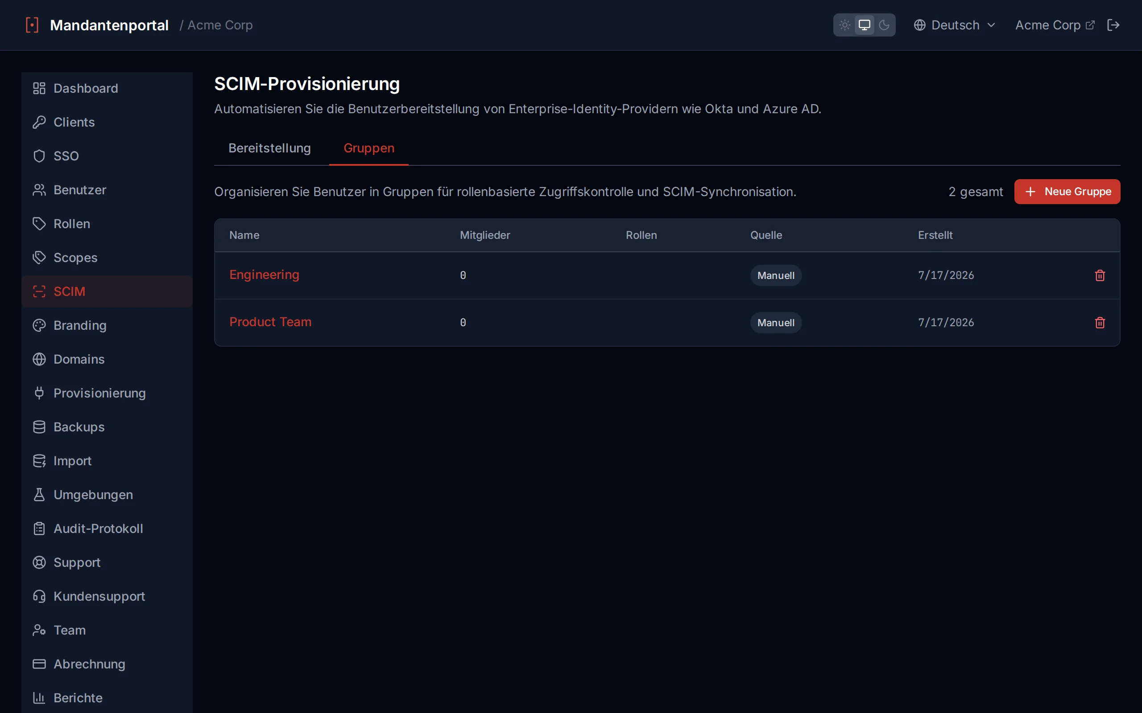The width and height of the screenshot is (1142, 713).
Task: Click the Kundensupport headset icon
Action: (x=39, y=597)
